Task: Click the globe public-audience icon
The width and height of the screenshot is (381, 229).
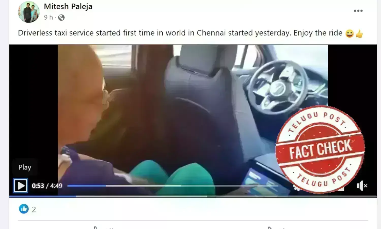Action: [61, 18]
